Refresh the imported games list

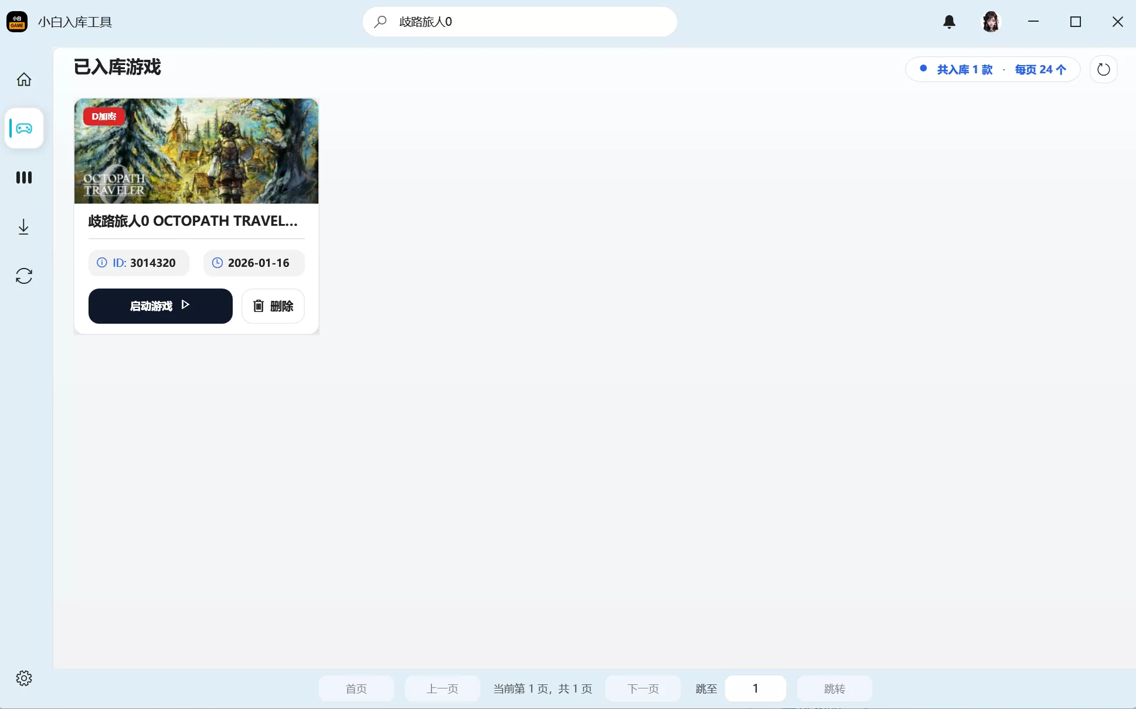[x=1103, y=70]
